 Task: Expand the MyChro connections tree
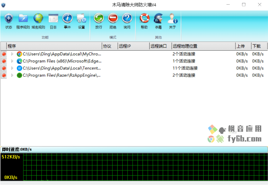pos(12,54)
